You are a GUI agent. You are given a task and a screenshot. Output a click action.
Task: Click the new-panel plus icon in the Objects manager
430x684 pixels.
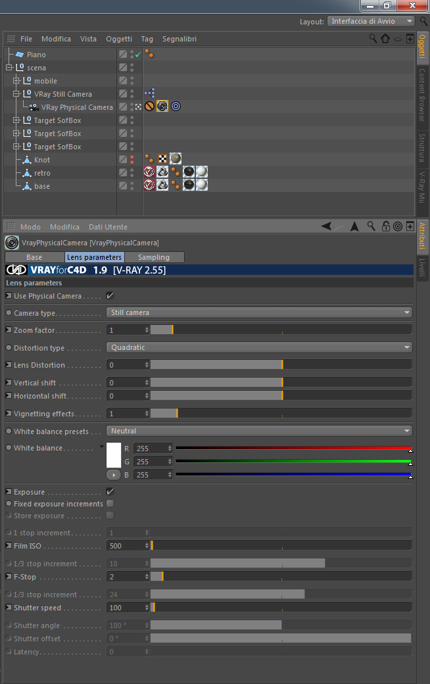tap(410, 39)
